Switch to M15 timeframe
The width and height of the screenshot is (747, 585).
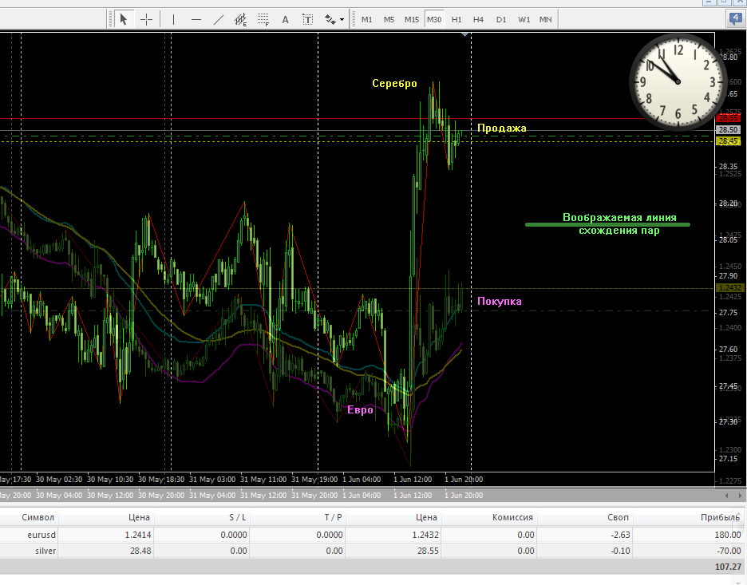pyautogui.click(x=411, y=19)
